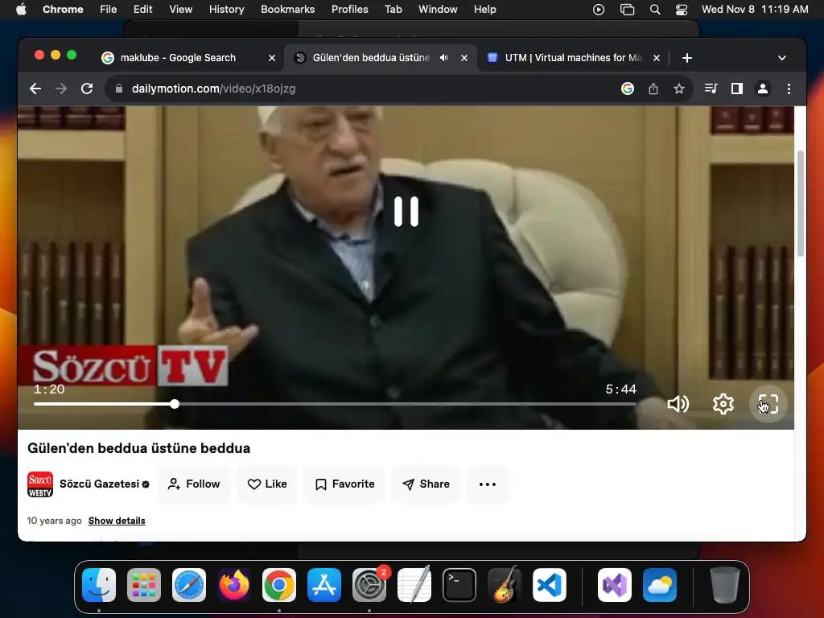This screenshot has height=618, width=824.
Task: Launch Firefox from the Dock
Action: click(234, 585)
